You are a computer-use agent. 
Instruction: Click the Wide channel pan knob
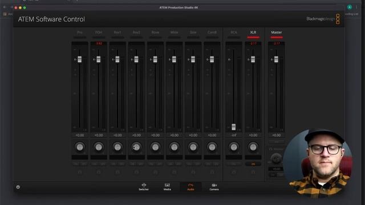tap(174, 147)
